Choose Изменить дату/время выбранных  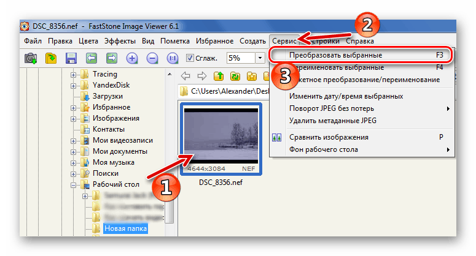[362, 96]
